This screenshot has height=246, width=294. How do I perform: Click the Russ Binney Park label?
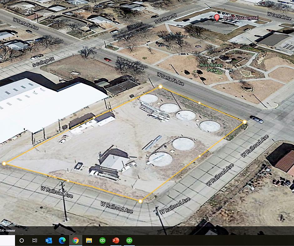tap(212, 67)
